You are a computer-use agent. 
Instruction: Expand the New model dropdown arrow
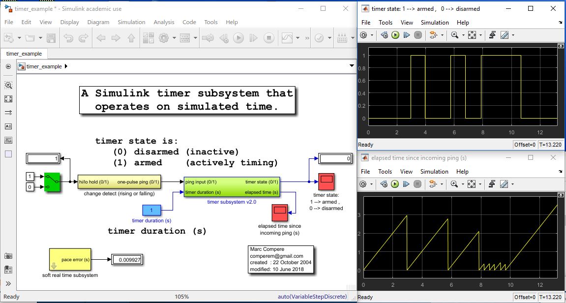(x=19, y=38)
